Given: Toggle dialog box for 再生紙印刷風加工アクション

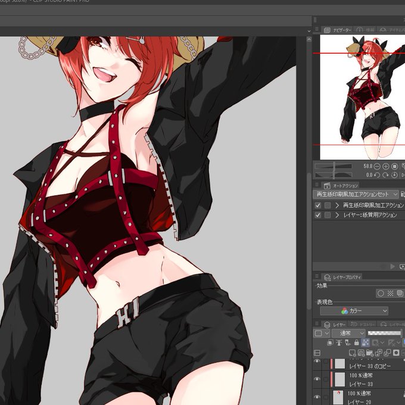Looking at the screenshot, I should (328, 205).
